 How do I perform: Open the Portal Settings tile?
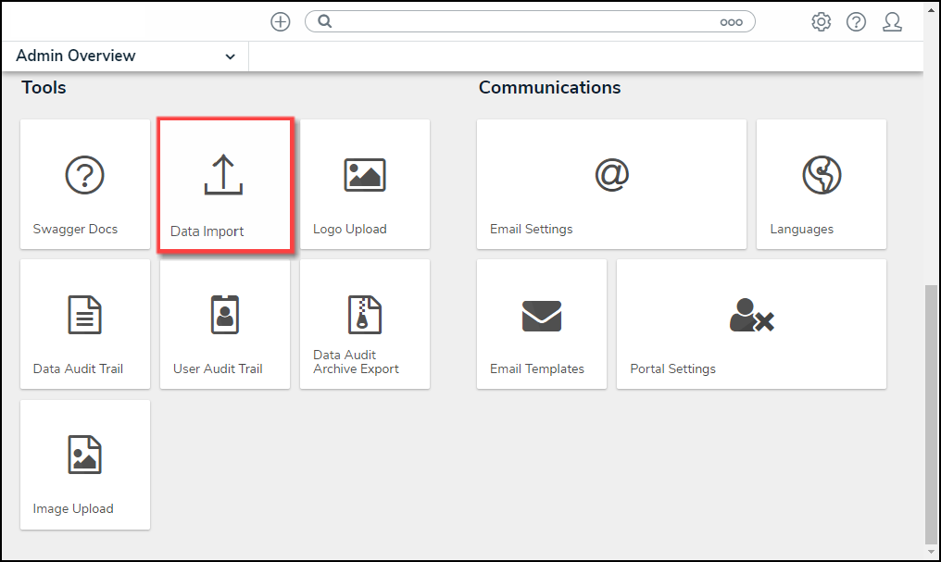(750, 323)
